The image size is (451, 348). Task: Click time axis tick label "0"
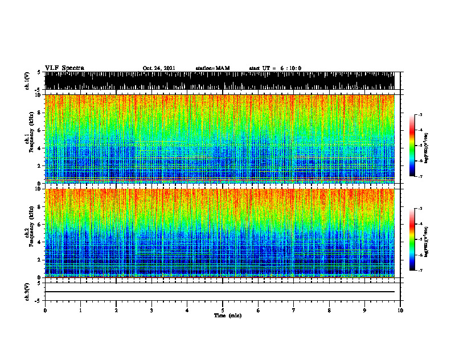45,310
